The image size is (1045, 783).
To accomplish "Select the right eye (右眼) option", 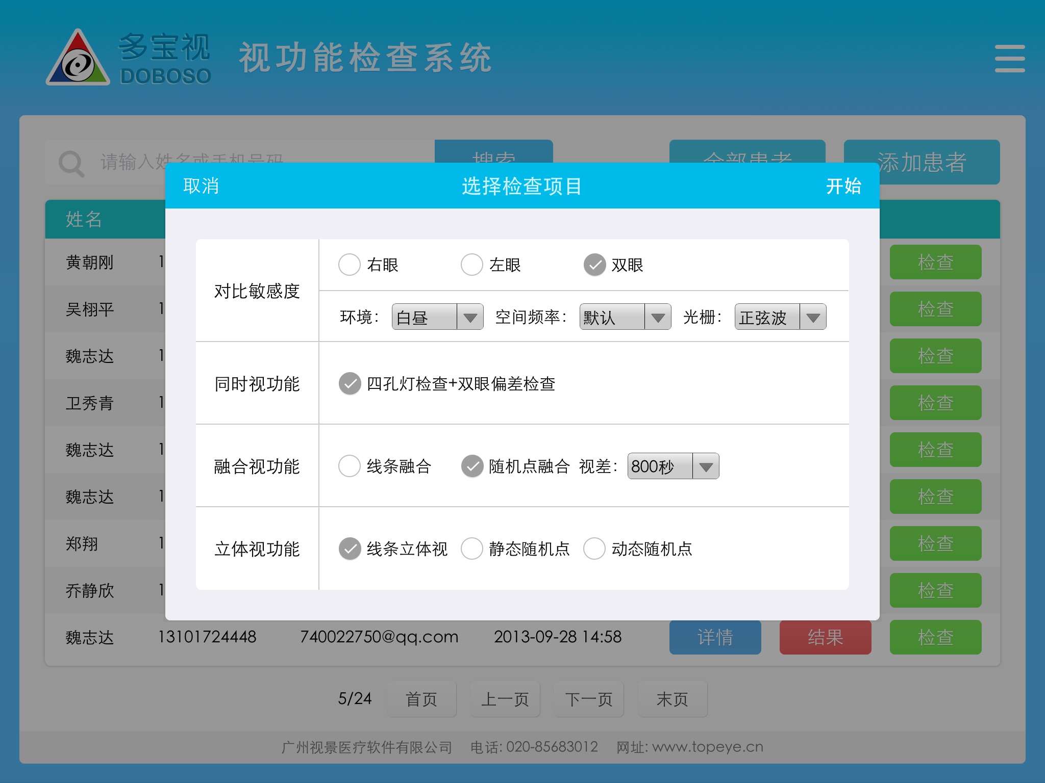I will [x=350, y=265].
